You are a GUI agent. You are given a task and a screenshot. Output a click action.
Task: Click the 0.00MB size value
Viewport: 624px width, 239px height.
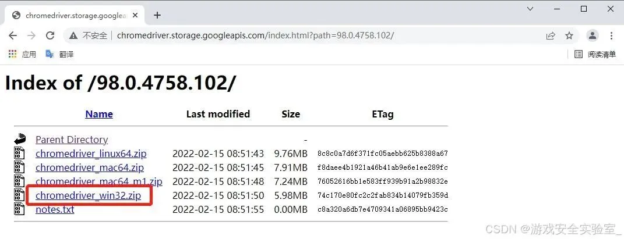[291, 209]
